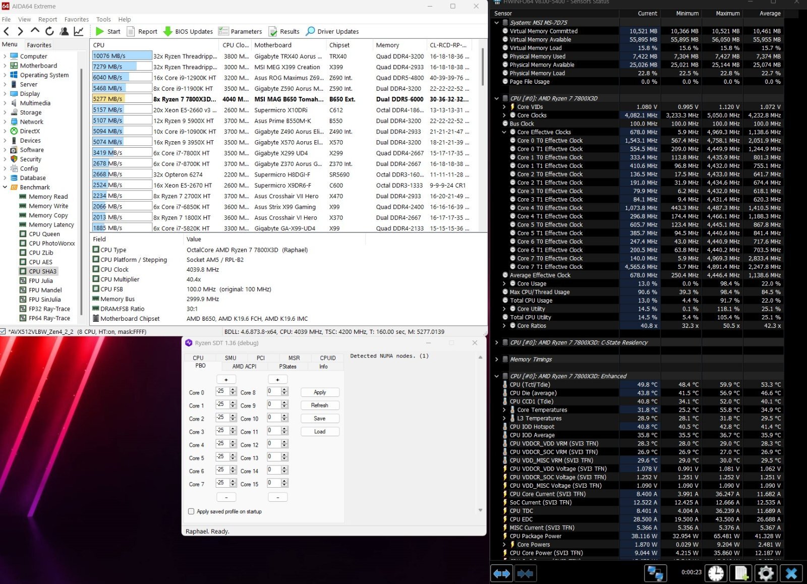Expand the Motherboard tree node
This screenshot has height=584, width=807.
5,66
